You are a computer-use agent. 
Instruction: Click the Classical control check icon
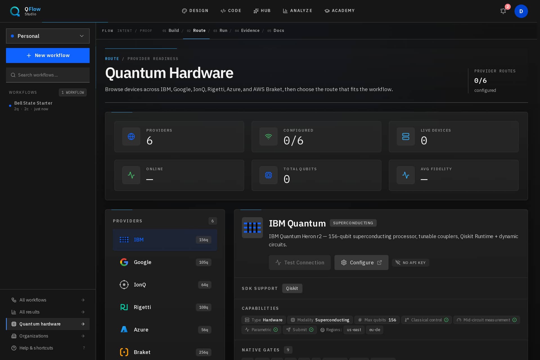[446, 320]
